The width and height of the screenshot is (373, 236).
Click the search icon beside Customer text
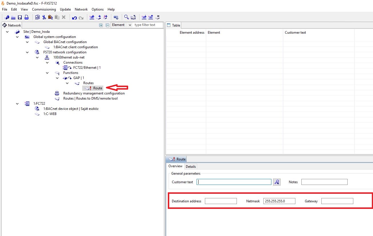pyautogui.click(x=277, y=182)
